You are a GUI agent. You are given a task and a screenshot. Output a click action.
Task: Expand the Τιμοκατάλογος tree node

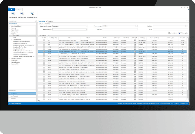(x=12, y=39)
